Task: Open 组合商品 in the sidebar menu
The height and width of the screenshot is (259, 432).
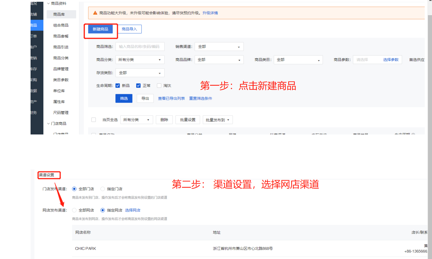Action: coord(61,25)
